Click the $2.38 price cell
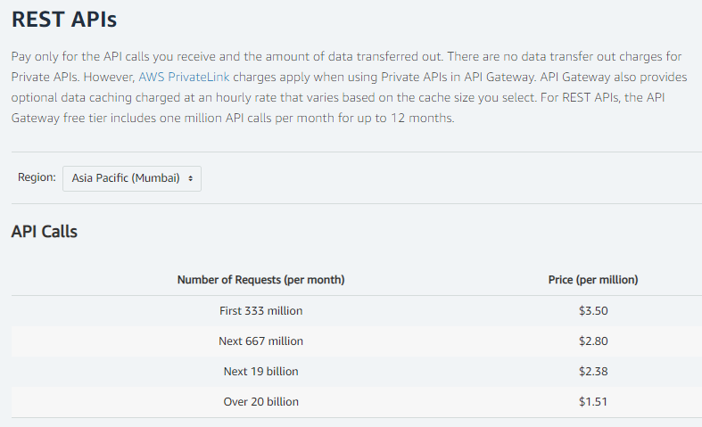Screen dimensions: 702x427 pos(592,372)
